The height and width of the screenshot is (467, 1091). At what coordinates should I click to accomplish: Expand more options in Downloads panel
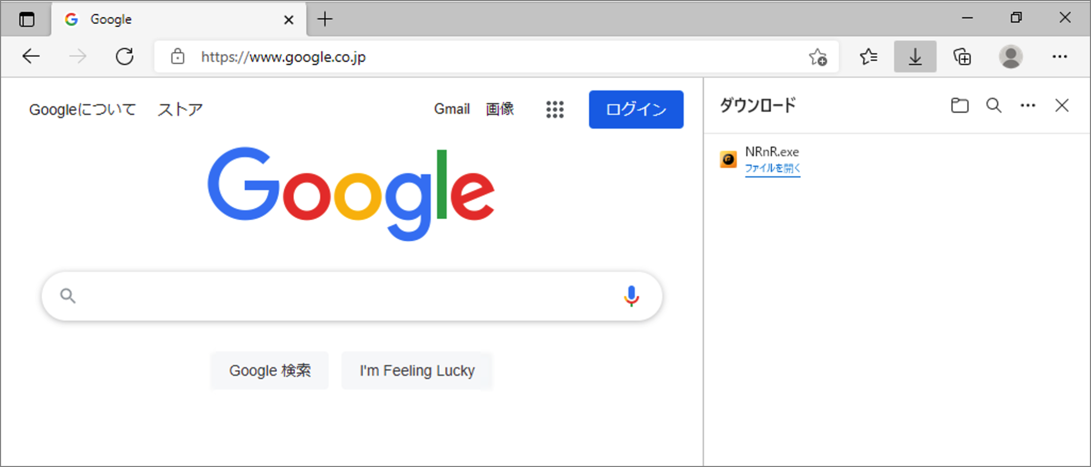(1028, 105)
